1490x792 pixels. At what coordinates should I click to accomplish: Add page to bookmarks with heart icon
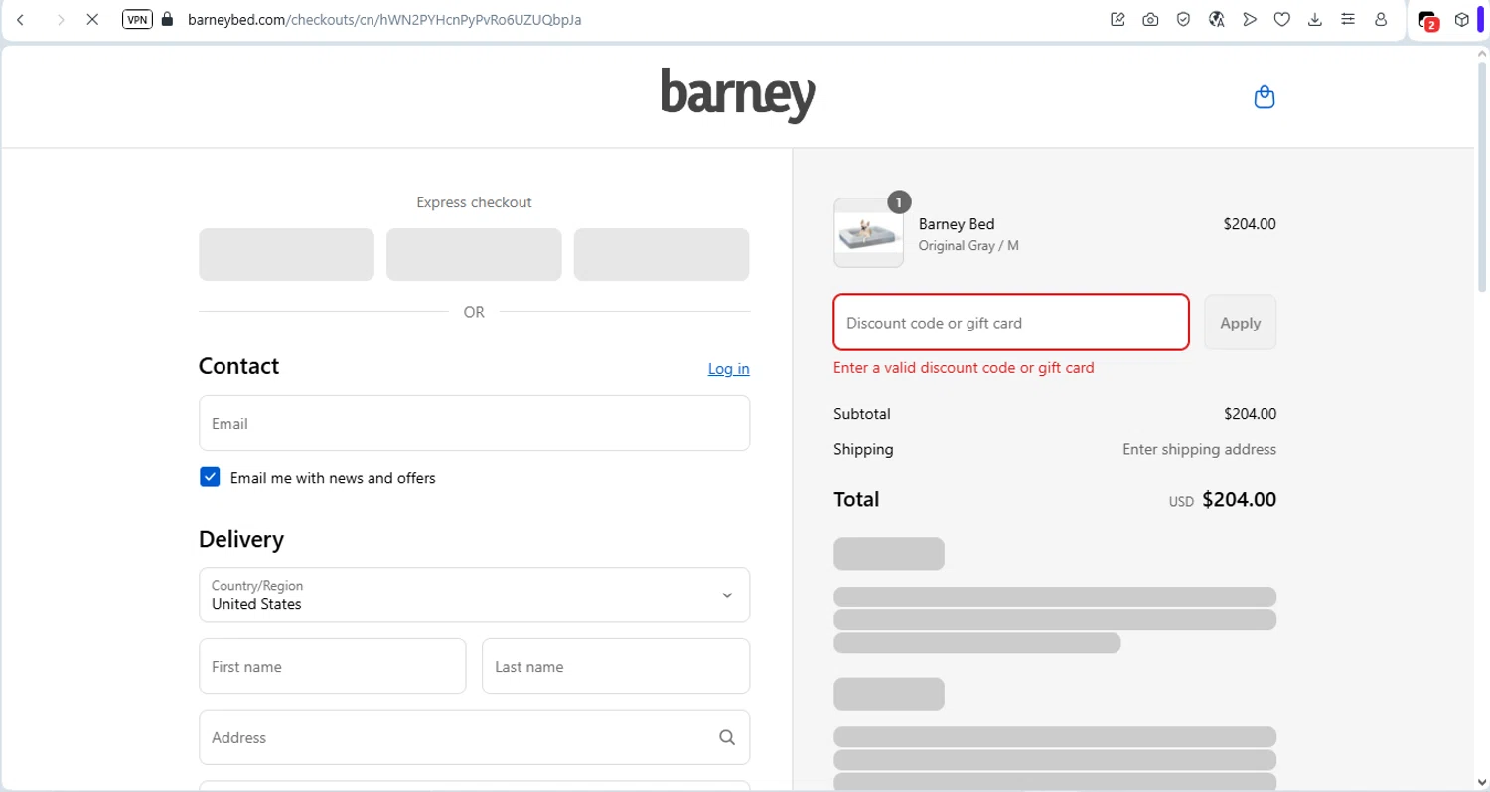pos(1282,19)
